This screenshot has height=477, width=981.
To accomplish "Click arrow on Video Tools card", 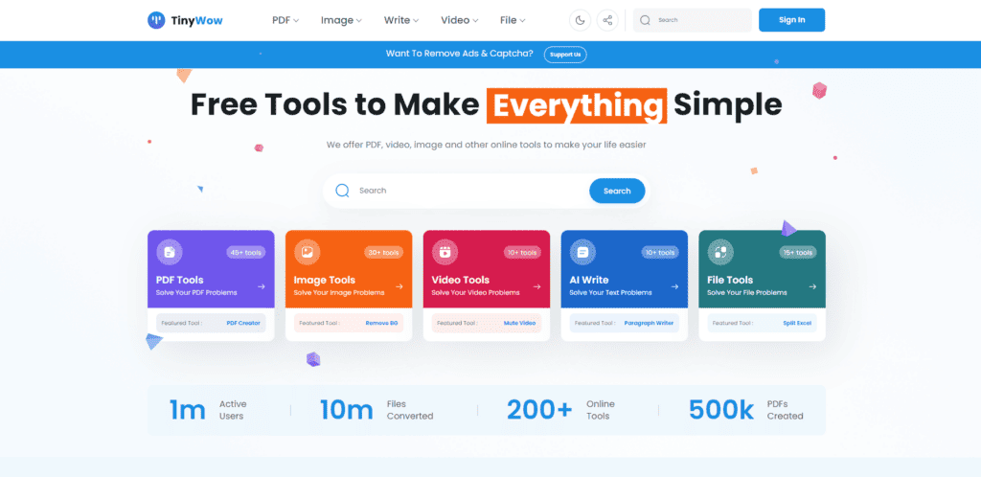I will point(536,286).
